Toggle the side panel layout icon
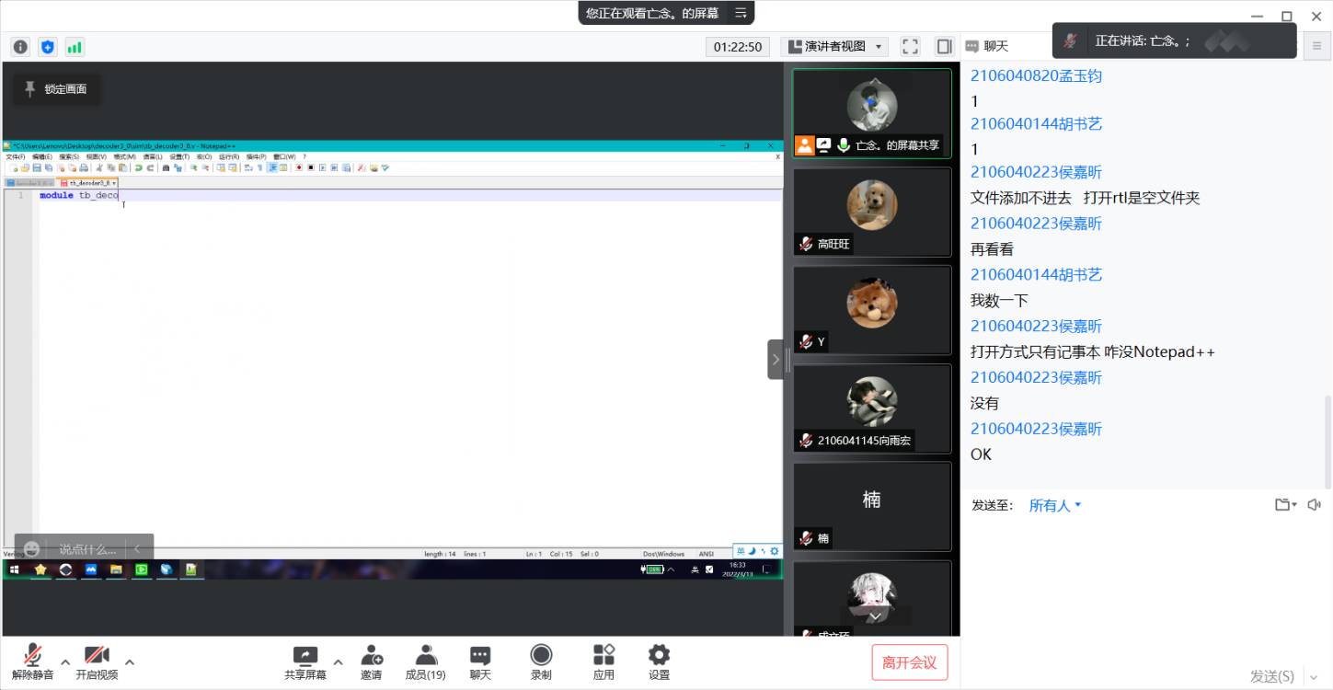The width and height of the screenshot is (1333, 690). 944,46
